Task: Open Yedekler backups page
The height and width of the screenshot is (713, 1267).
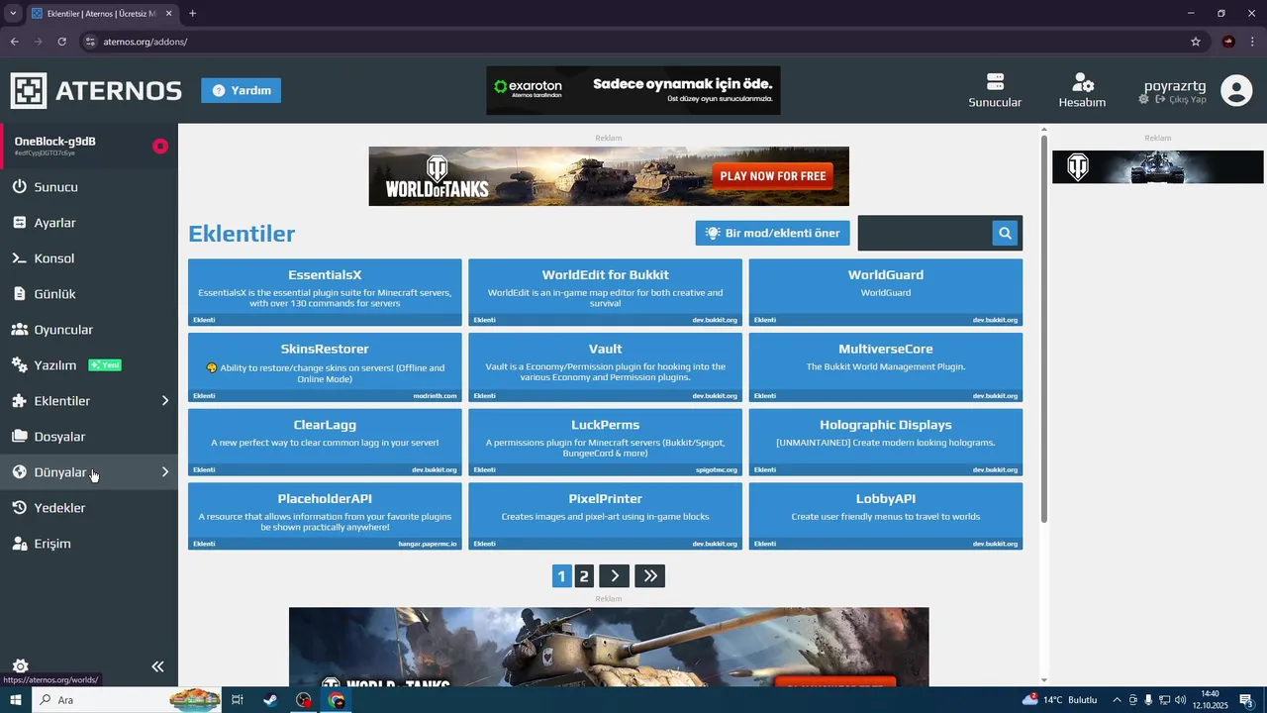Action: [89, 508]
